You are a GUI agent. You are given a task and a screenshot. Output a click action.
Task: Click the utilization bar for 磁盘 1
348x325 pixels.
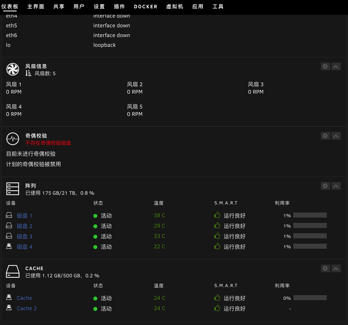tap(310, 215)
